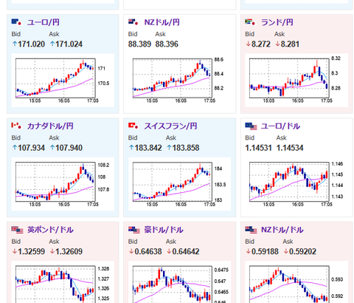354x303 pixels.
Task: Click the Swiss franc/Yen flag icon
Action: tap(133, 126)
